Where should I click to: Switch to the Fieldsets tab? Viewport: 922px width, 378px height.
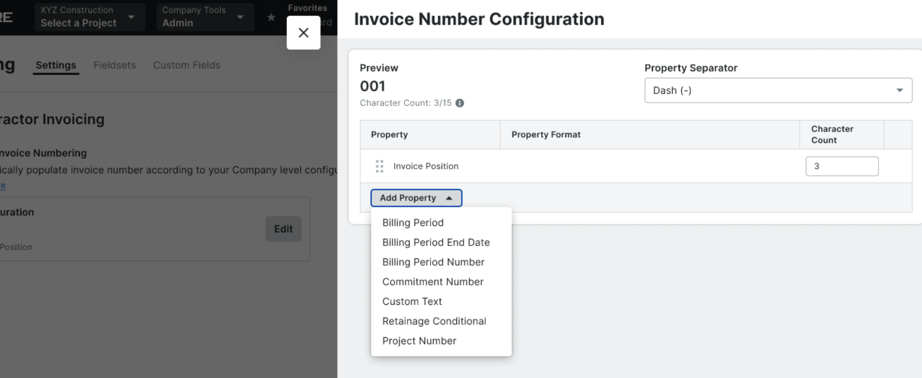(115, 65)
